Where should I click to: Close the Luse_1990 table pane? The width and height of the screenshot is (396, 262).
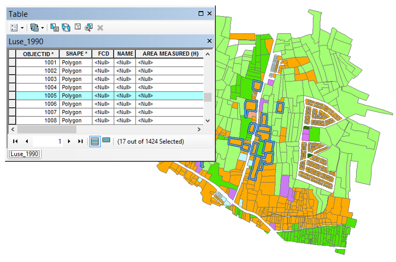pyautogui.click(x=209, y=41)
